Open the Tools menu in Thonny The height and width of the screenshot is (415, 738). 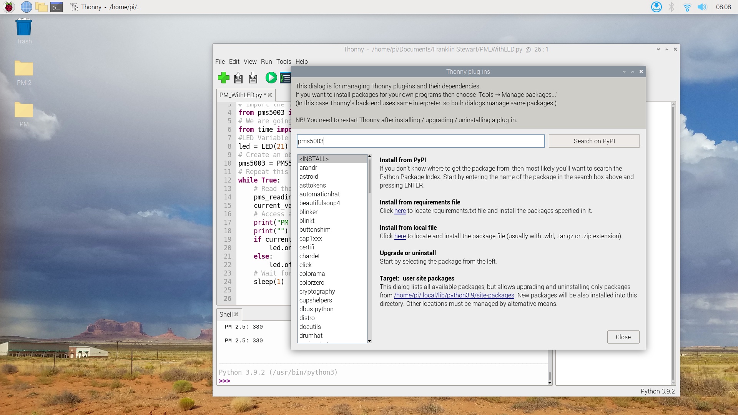284,61
